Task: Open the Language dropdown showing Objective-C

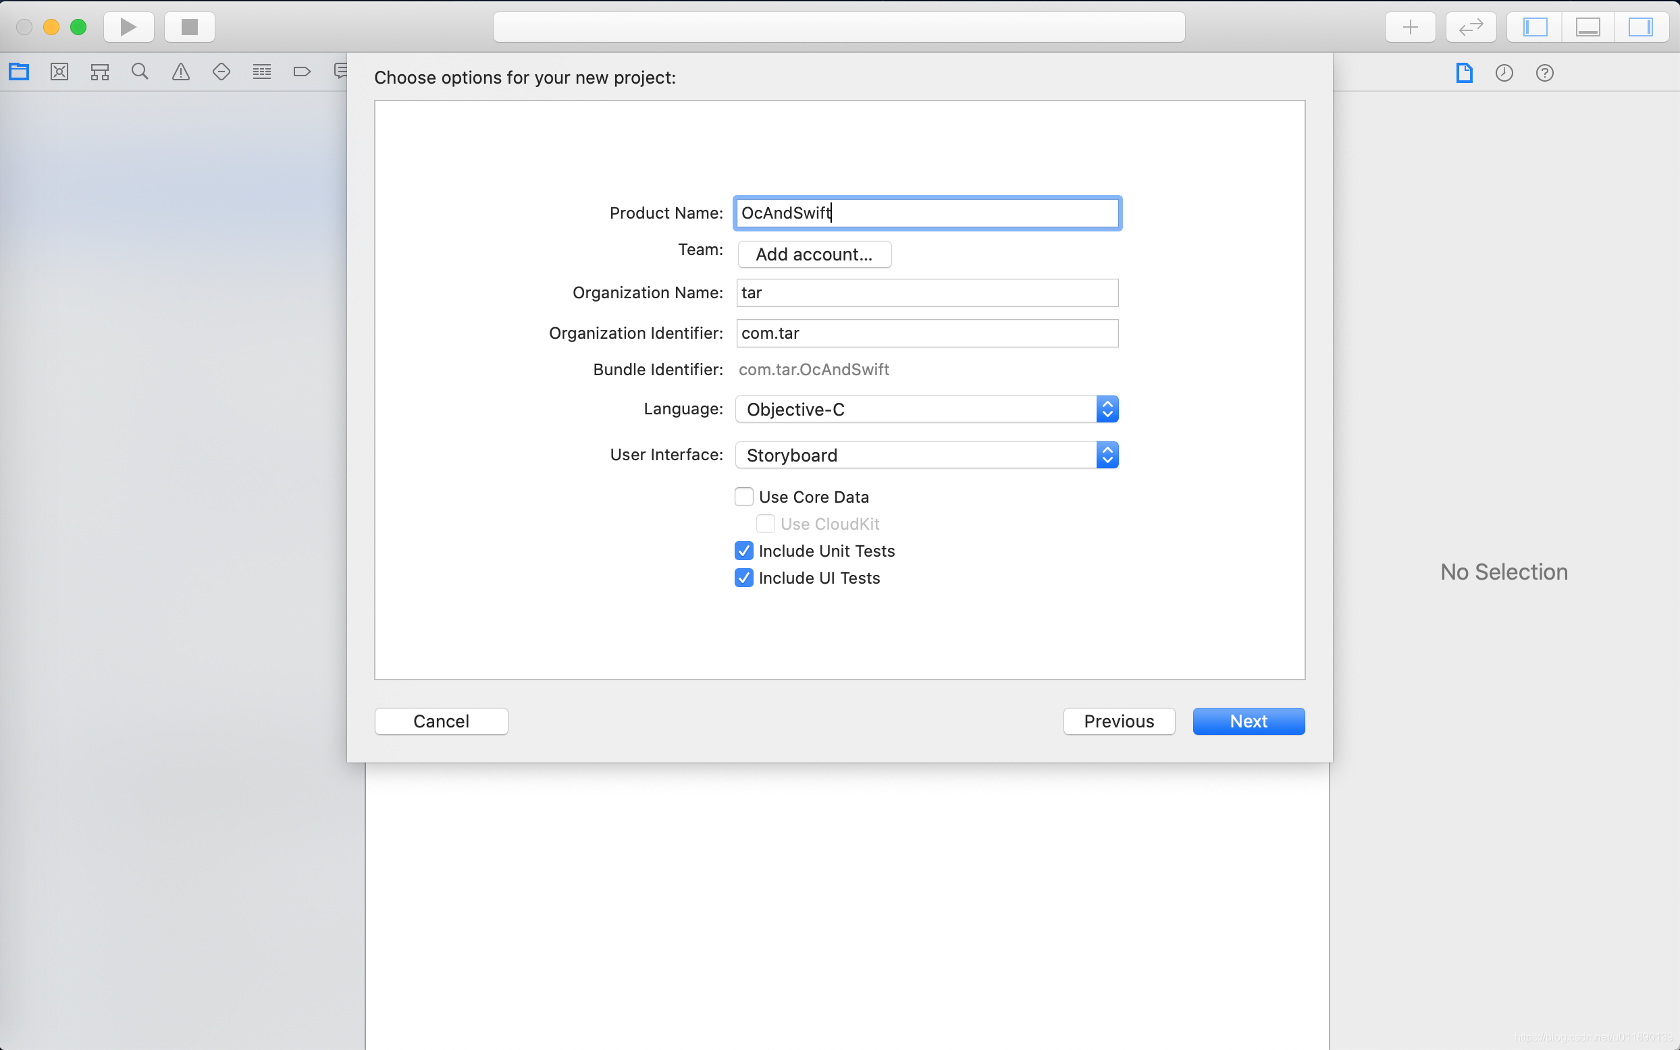Action: [x=926, y=409]
